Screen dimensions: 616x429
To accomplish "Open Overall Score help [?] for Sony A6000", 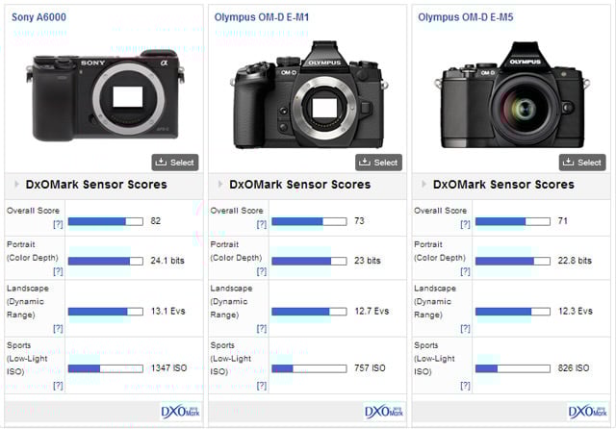I will [x=58, y=224].
